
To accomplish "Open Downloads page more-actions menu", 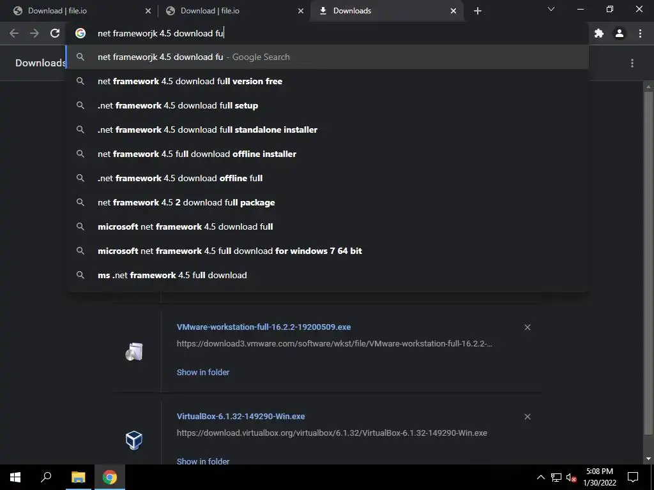I will [x=632, y=63].
